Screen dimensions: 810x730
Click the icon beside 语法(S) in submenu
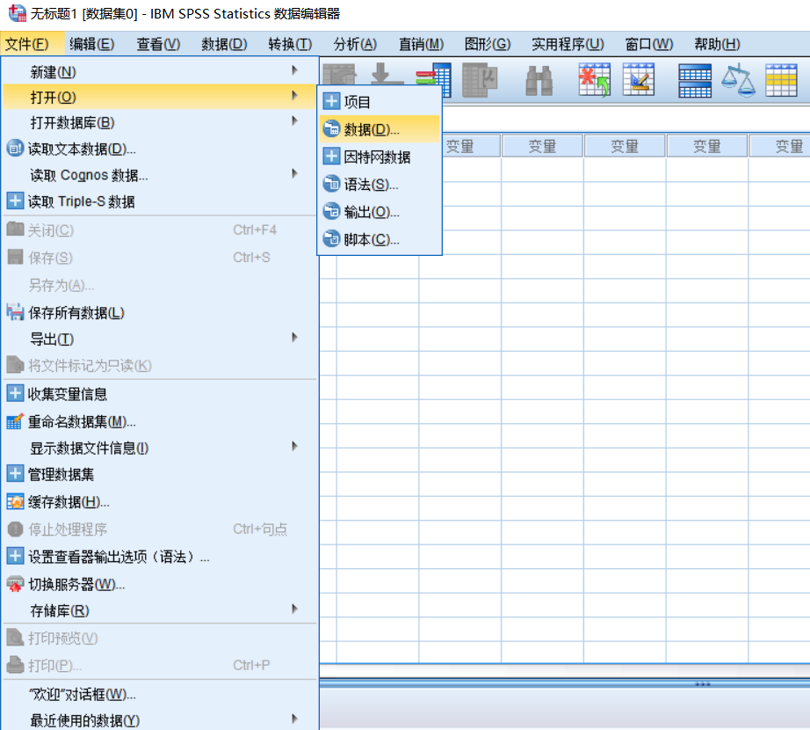[x=331, y=184]
